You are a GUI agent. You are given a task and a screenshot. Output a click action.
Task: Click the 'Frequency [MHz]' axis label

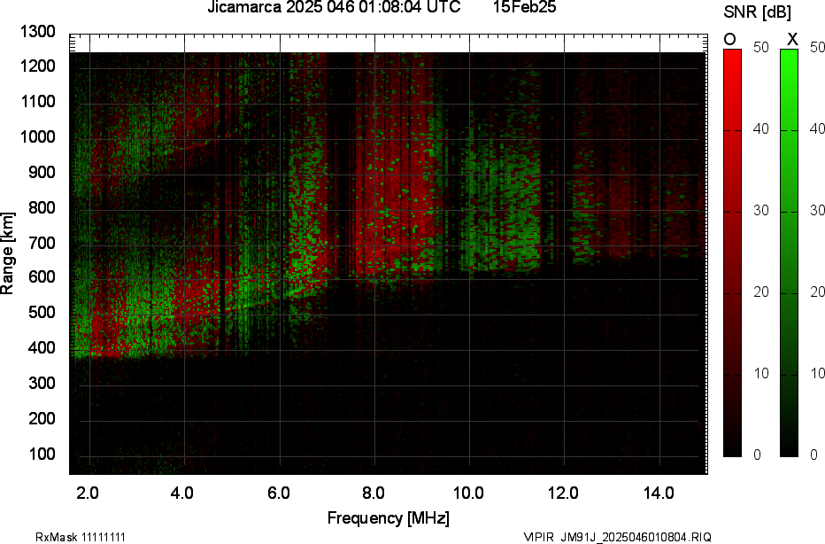click(389, 518)
